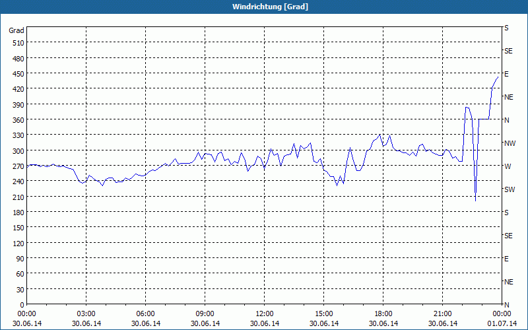This screenshot has height=330, width=528.
Task: Pick the 120 y-axis value
Action: [18, 244]
